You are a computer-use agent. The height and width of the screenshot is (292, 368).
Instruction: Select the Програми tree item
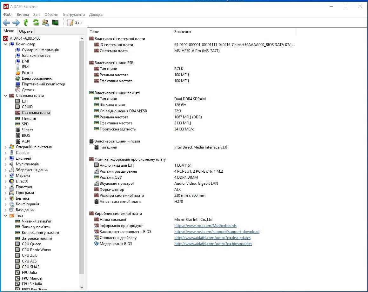25,193
